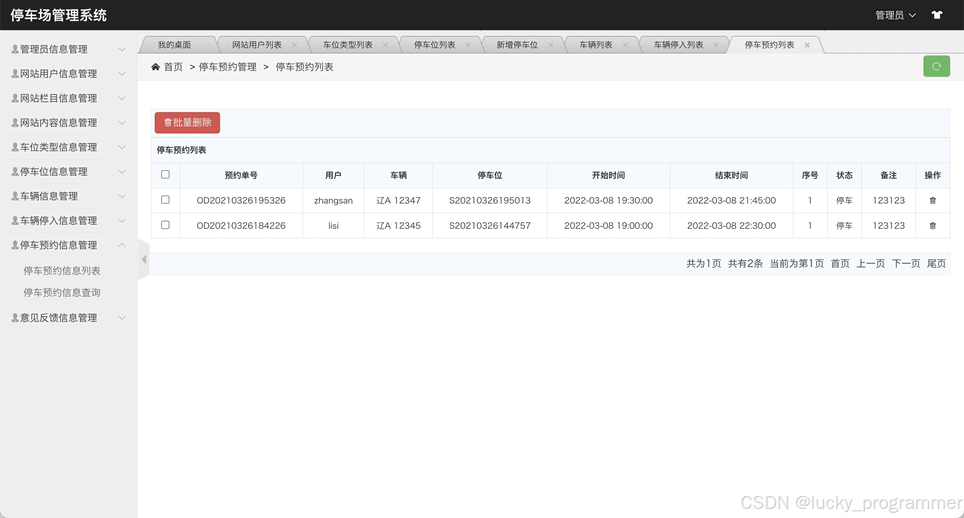Delete the lisi reservation via trash icon
Image resolution: width=964 pixels, height=518 pixels.
click(932, 226)
